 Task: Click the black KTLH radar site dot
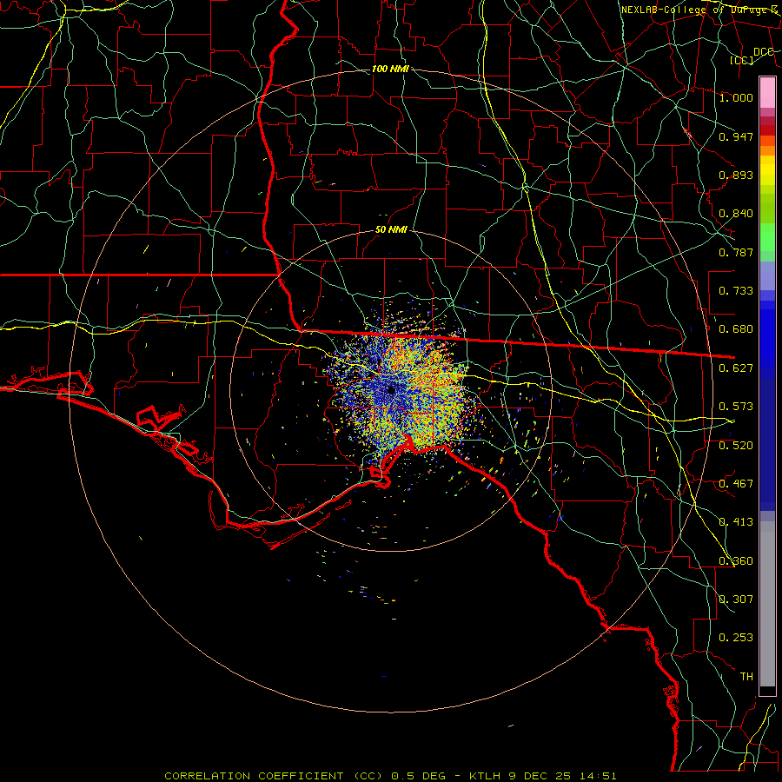(x=392, y=390)
